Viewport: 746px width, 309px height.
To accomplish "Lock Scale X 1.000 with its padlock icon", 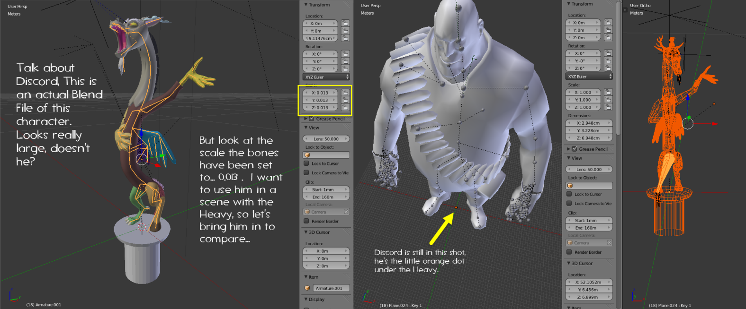I will 609,92.
